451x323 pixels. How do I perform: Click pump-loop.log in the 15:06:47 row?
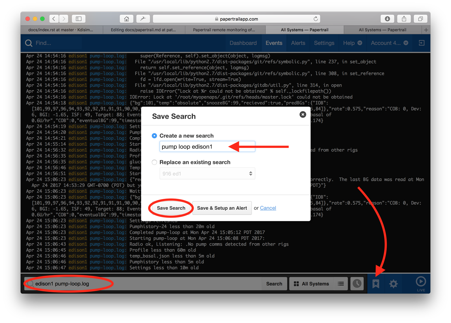pos(108,268)
